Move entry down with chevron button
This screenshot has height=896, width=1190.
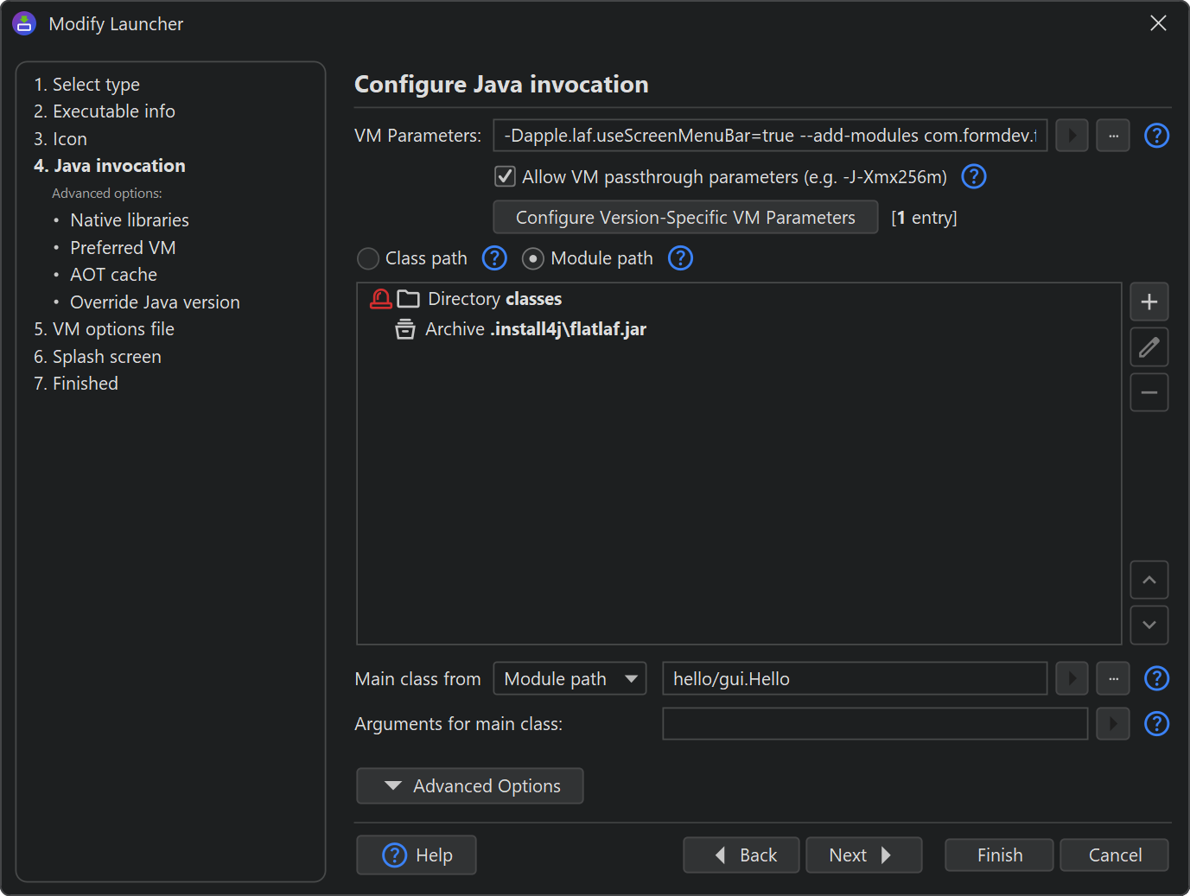click(1149, 625)
